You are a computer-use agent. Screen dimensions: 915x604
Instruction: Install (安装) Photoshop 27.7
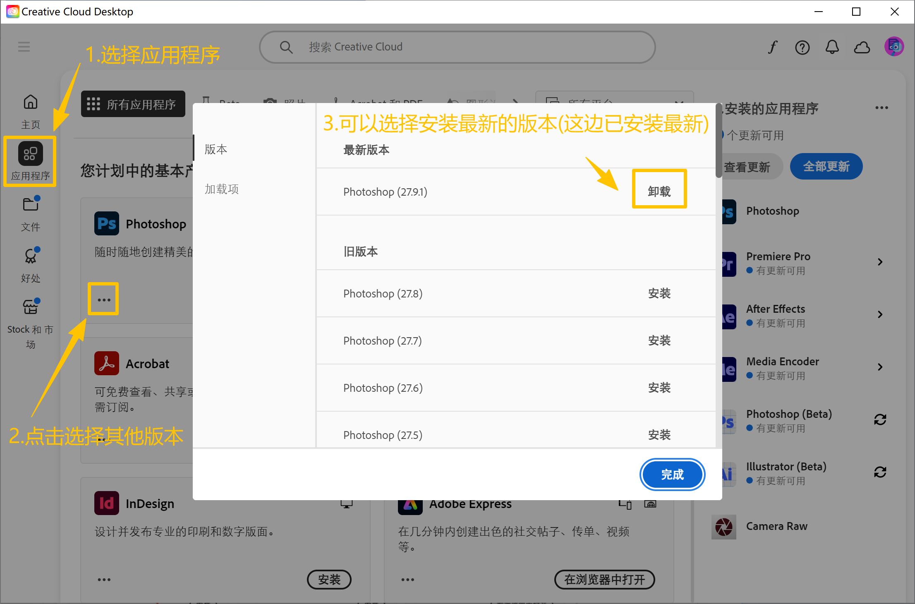click(x=659, y=340)
